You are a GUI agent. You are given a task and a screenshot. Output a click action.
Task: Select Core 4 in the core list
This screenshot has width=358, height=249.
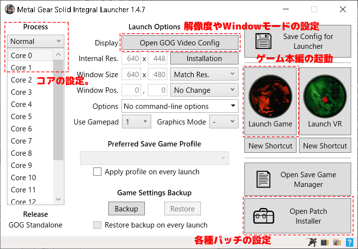point(30,104)
